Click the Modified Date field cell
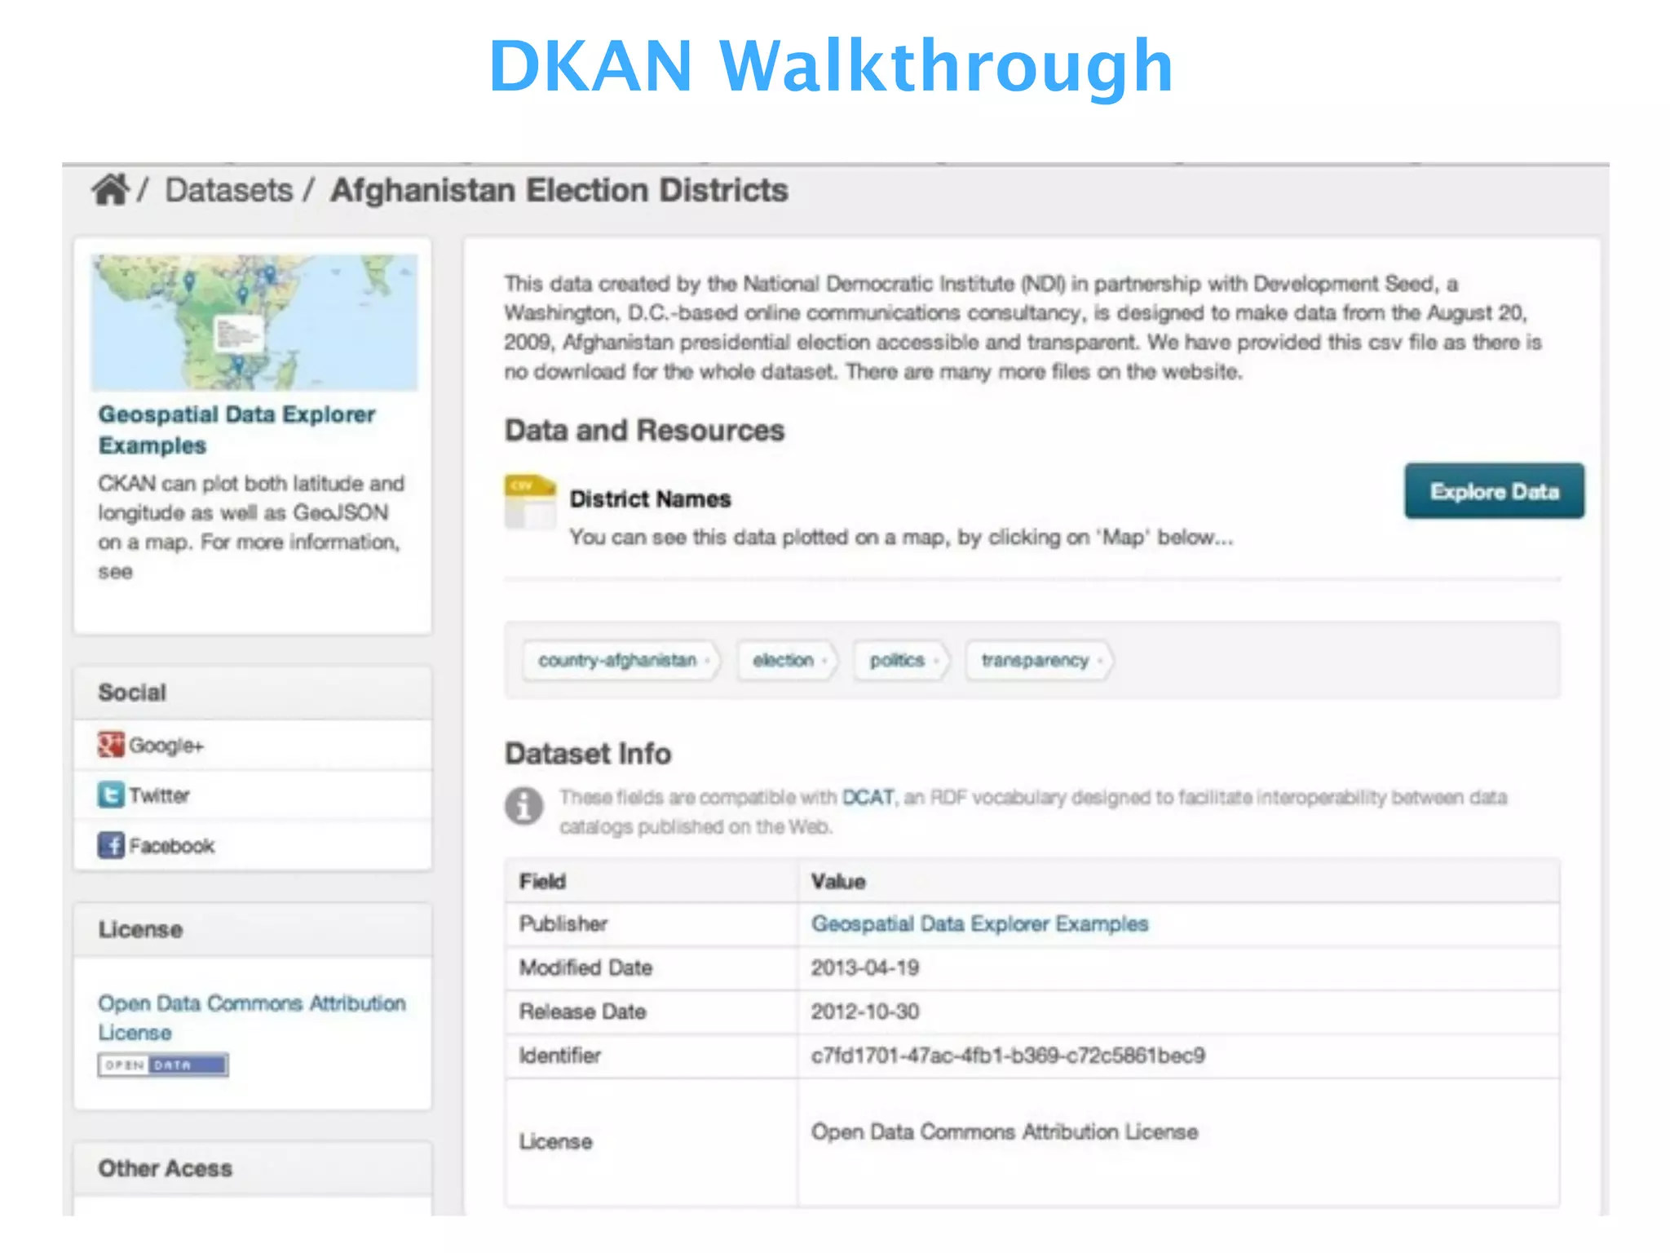This screenshot has width=1670, height=1253. (651, 968)
